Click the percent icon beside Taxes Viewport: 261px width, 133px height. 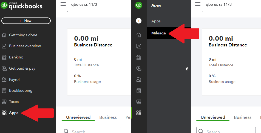pos(4,102)
